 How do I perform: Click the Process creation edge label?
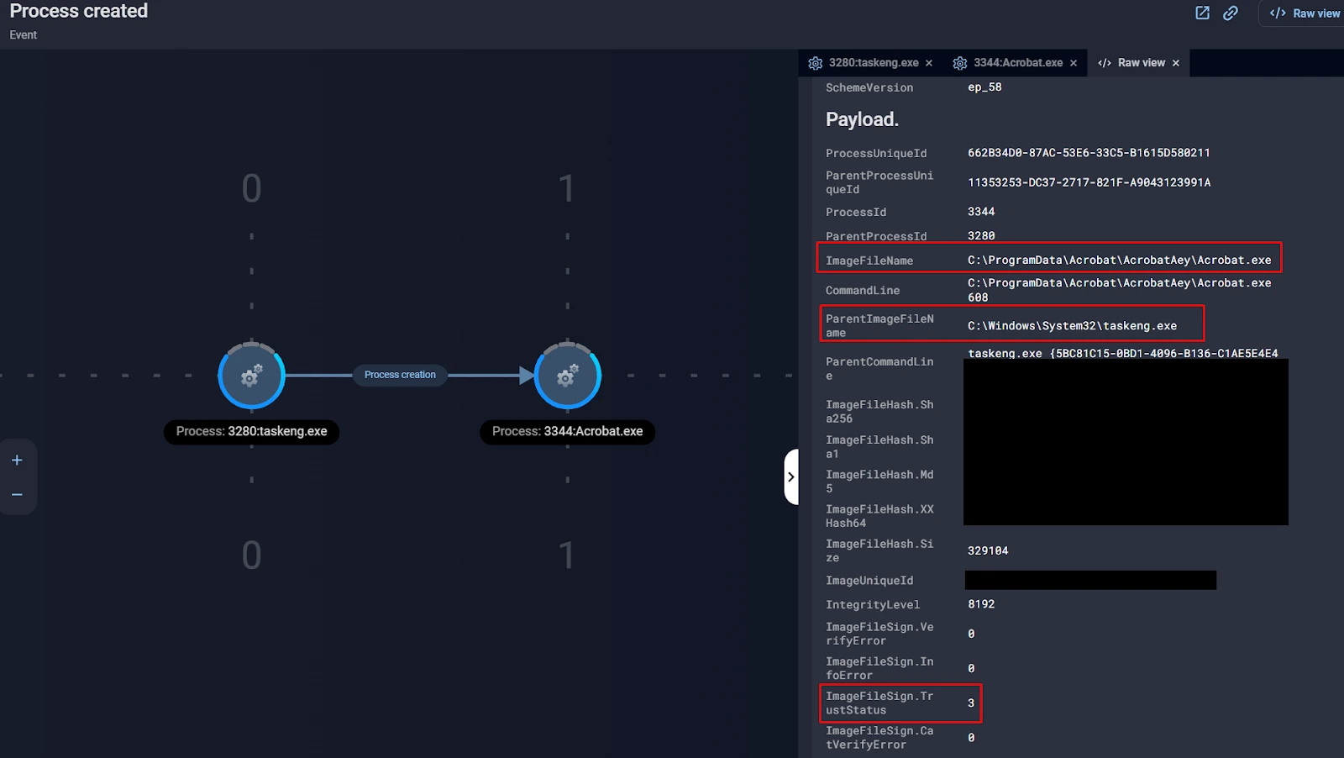(400, 375)
